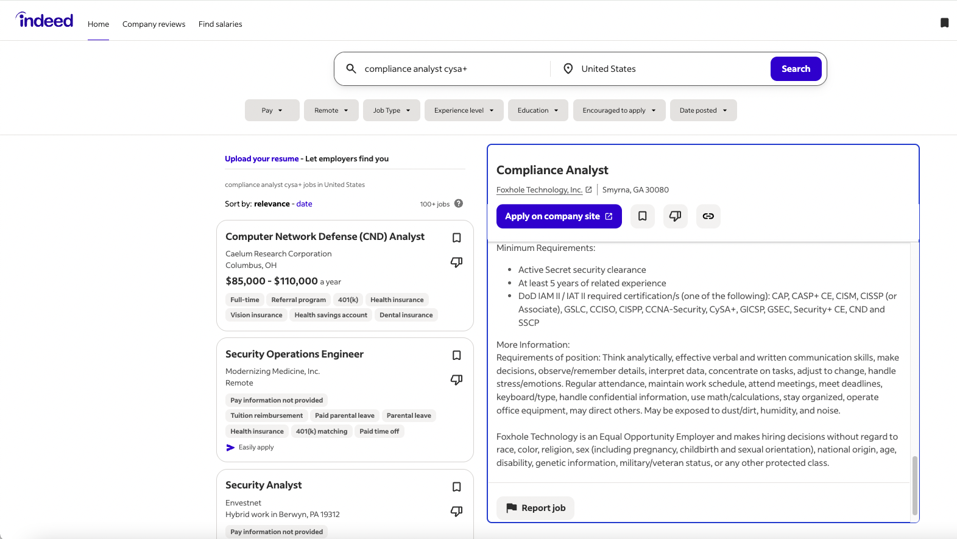Screen dimensions: 957x539
Task: Copy link to the Compliance Analyst job
Action: pos(708,216)
